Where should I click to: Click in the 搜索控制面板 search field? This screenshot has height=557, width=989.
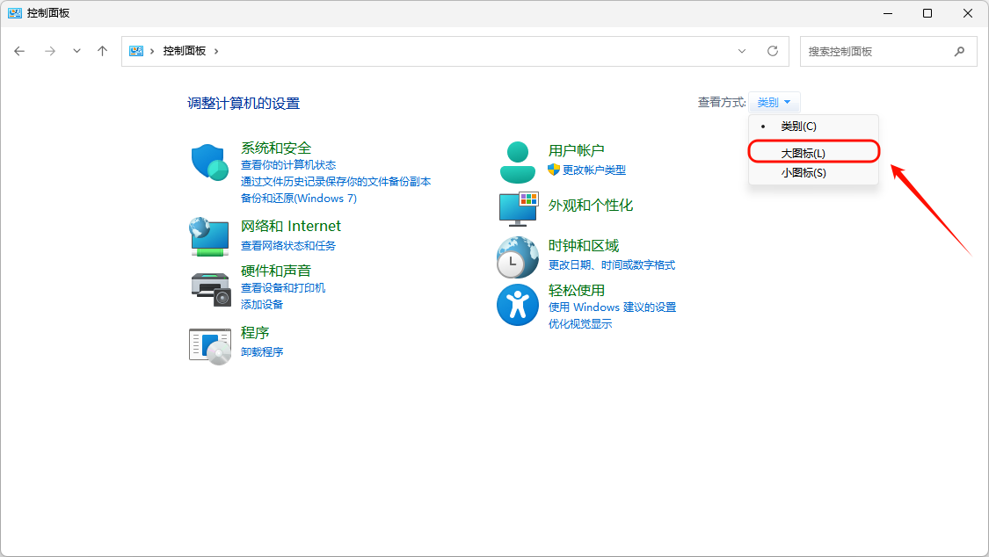coord(888,52)
